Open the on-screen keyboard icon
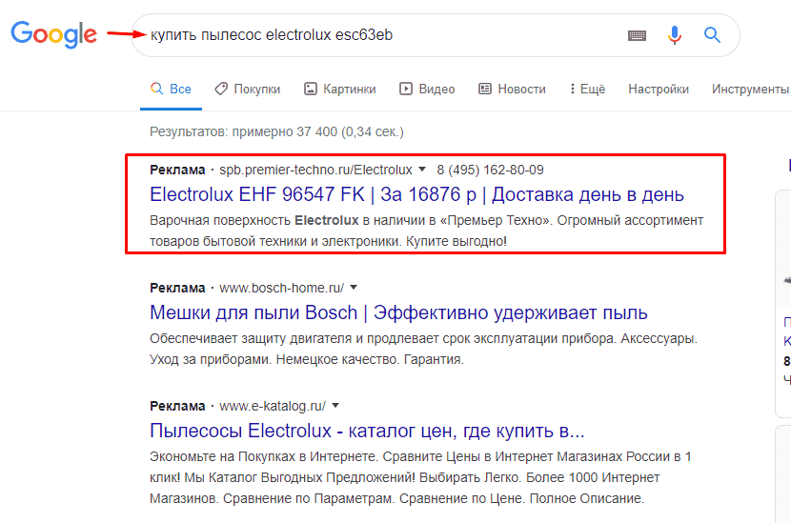Image resolution: width=791 pixels, height=523 pixels. [637, 35]
